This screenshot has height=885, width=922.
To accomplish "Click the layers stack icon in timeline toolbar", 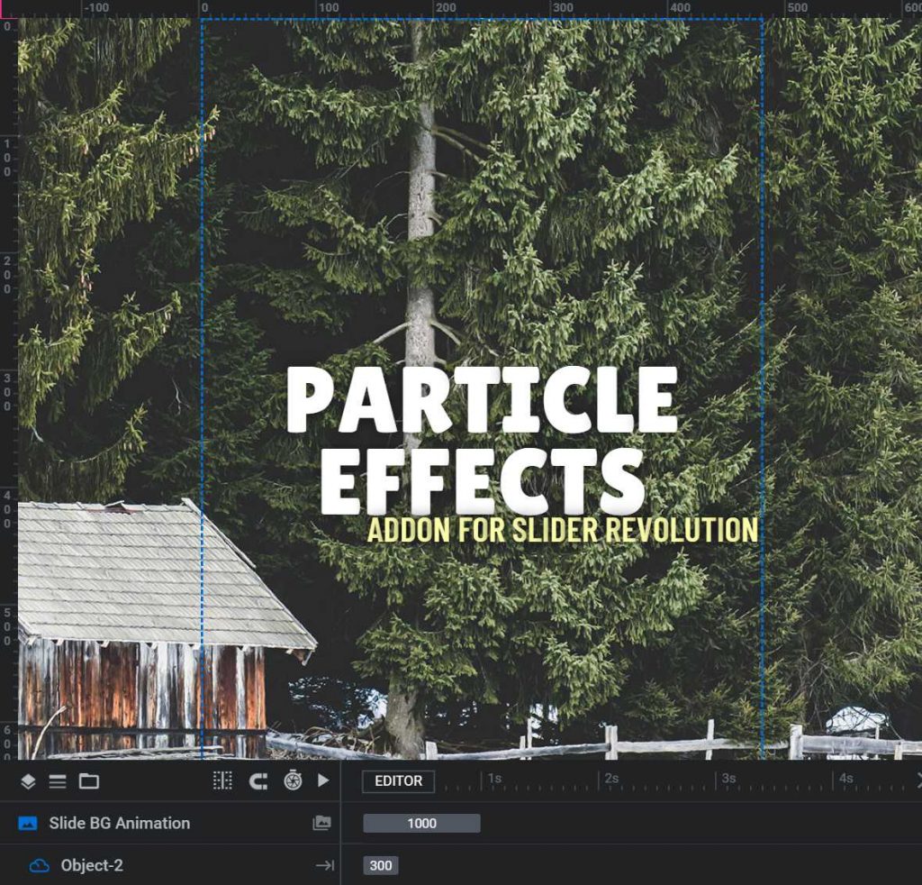I will tap(28, 781).
